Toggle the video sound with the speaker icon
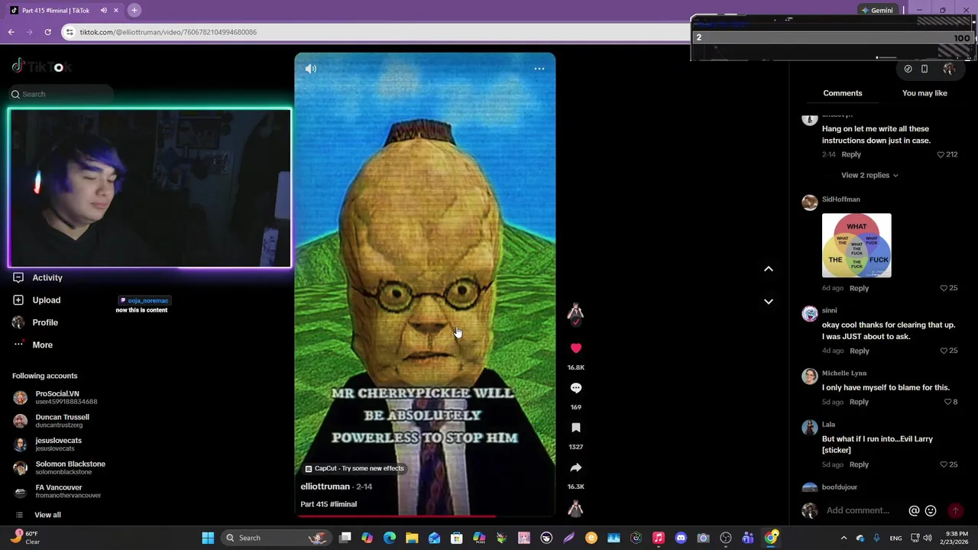Image resolution: width=978 pixels, height=550 pixels. (x=311, y=69)
